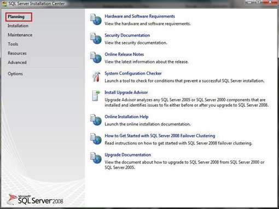Click the Install Upgrade Advisor link
The image size is (279, 209).
(x=126, y=92)
